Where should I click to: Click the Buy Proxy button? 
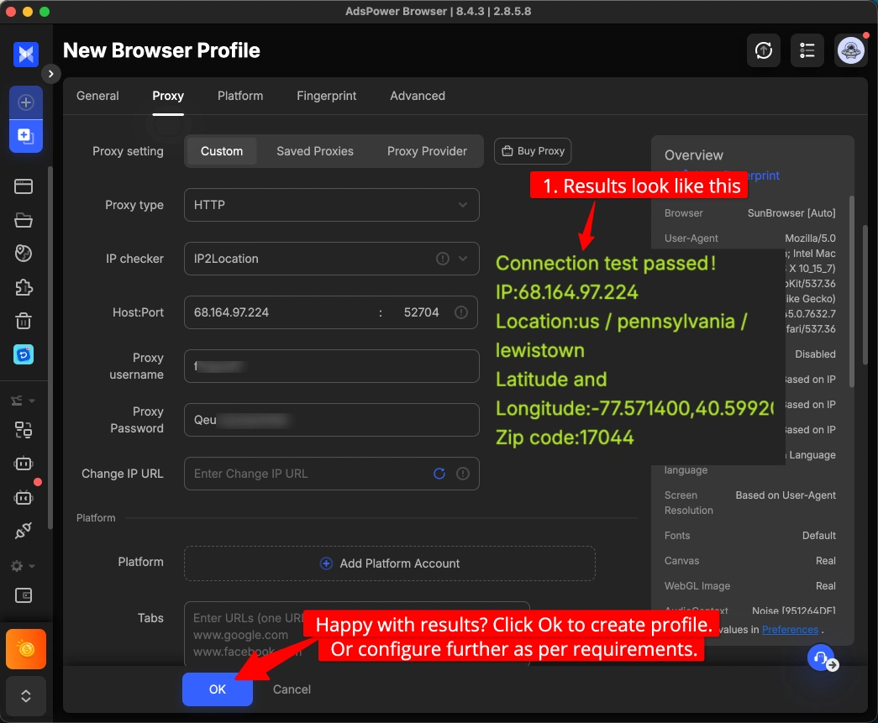click(x=533, y=151)
